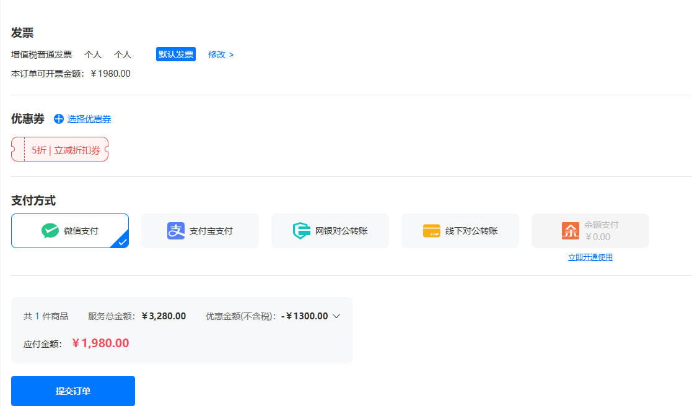Click the 优惠券 section heading
692x409 pixels.
(28, 119)
